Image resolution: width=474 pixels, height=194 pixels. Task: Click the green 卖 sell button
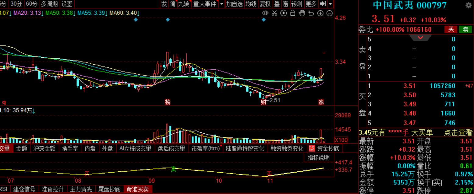(466, 30)
